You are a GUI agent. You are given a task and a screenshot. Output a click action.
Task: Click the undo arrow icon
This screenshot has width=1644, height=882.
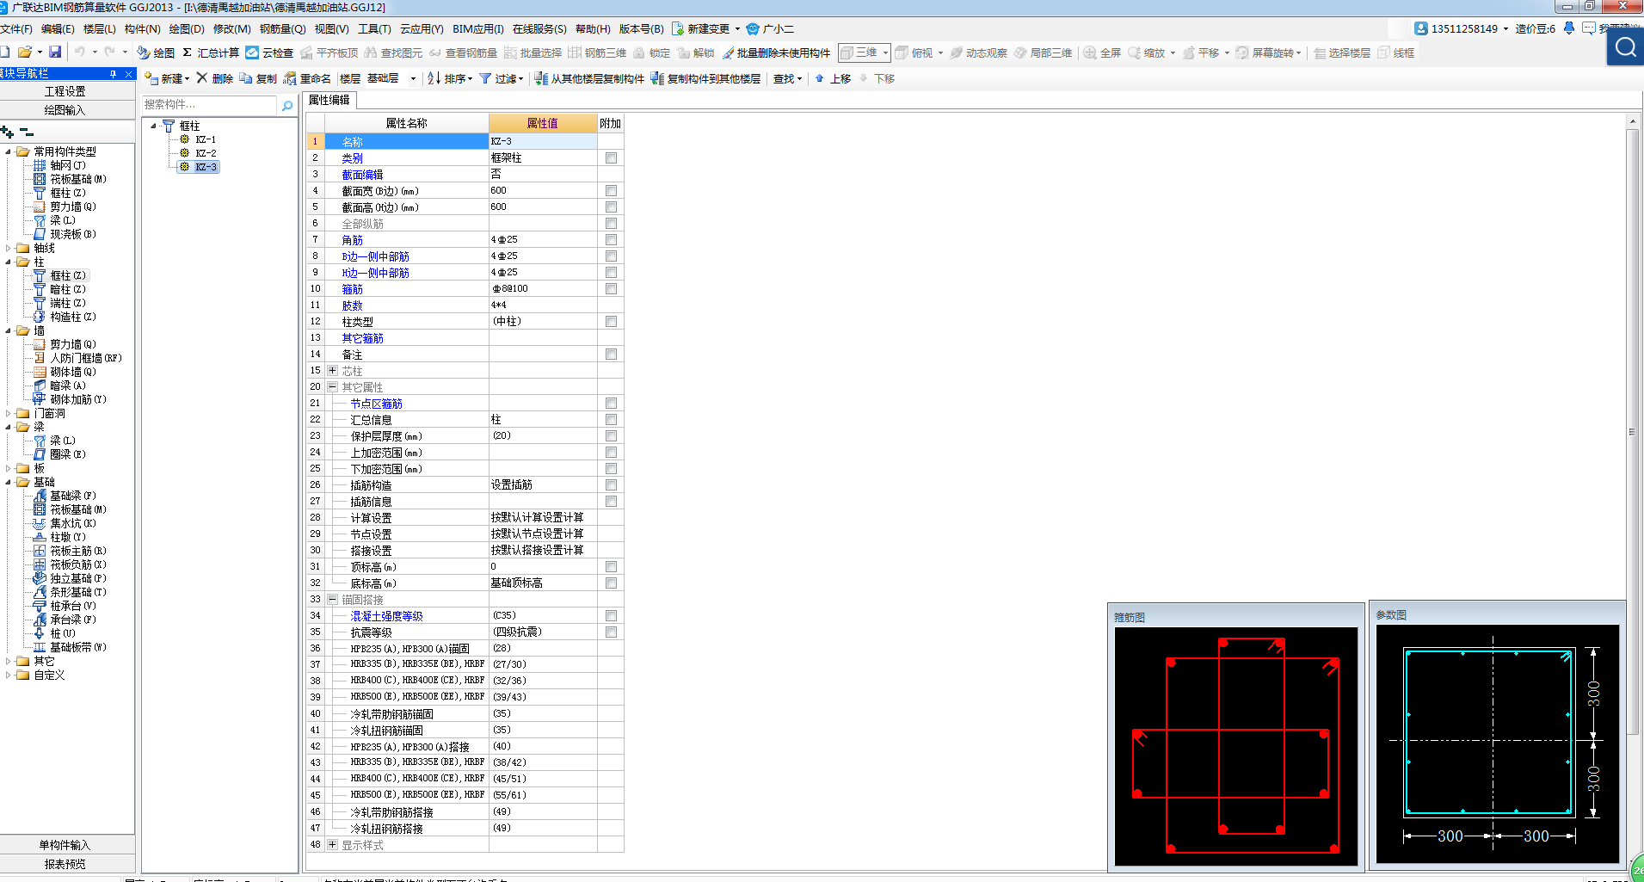click(80, 52)
